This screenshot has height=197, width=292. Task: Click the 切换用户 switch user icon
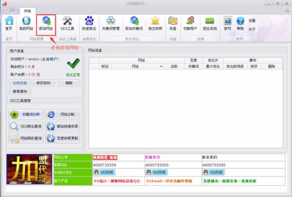tap(191, 23)
